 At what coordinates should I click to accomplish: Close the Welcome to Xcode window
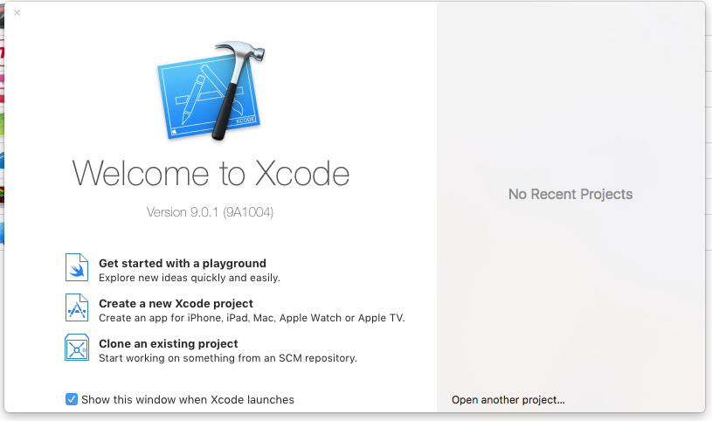coord(17,13)
